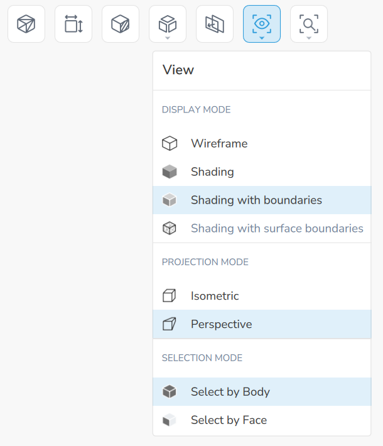Click the Wireframe cube icon

coord(170,144)
